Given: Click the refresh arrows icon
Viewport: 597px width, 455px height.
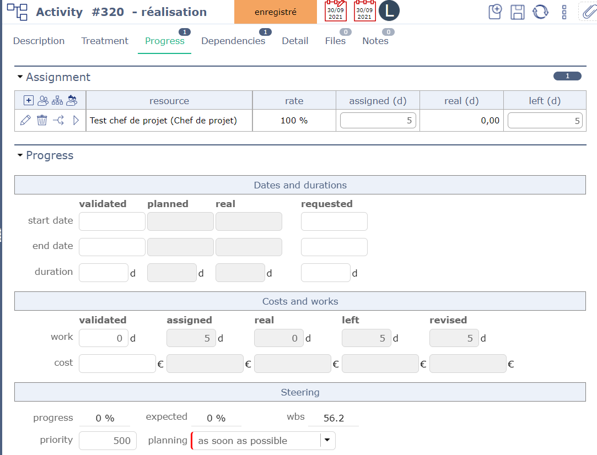Looking at the screenshot, I should [x=540, y=12].
